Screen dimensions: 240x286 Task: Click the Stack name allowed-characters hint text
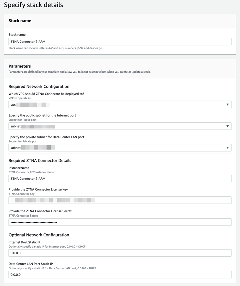(55, 48)
